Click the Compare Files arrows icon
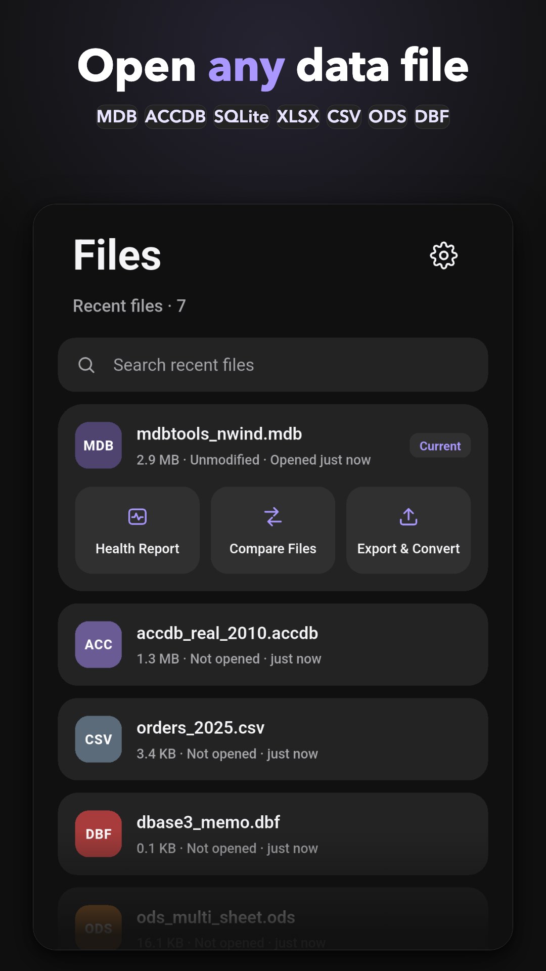 pos(273,517)
